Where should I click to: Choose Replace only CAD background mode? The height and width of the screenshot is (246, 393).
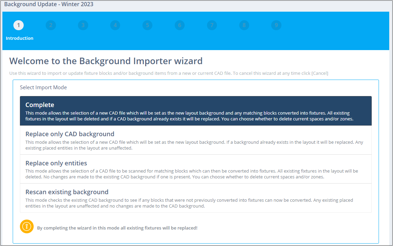(196, 140)
